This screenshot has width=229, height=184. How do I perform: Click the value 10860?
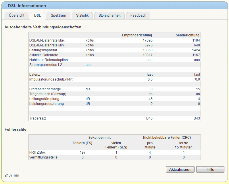(147, 50)
